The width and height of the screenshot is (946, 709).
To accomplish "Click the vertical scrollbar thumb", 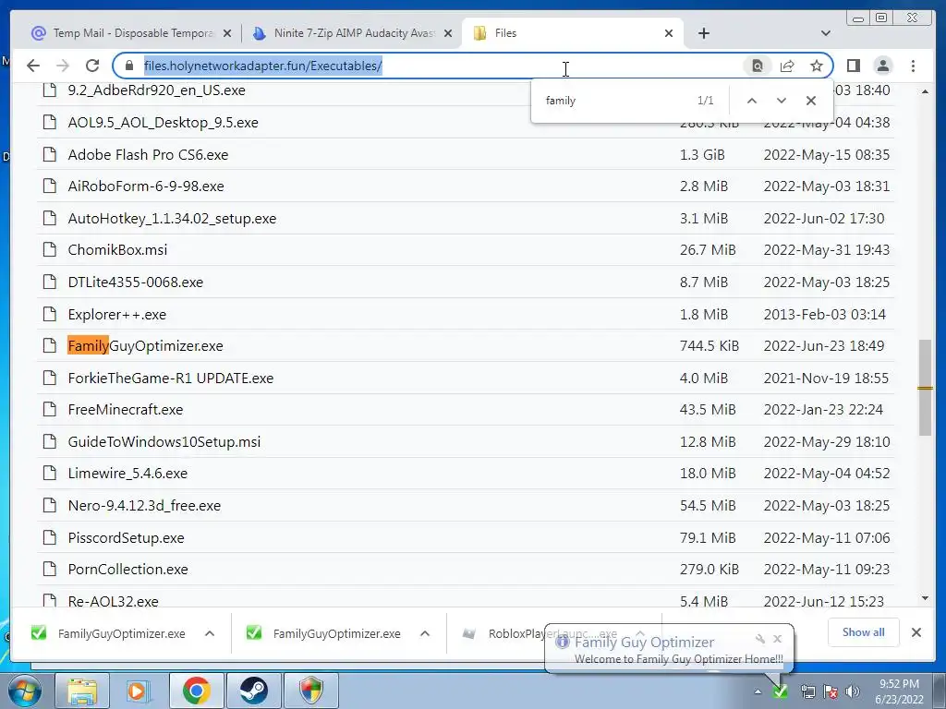I will (925, 388).
